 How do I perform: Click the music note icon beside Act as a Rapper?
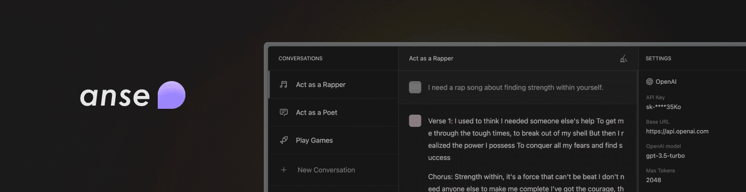coord(283,85)
